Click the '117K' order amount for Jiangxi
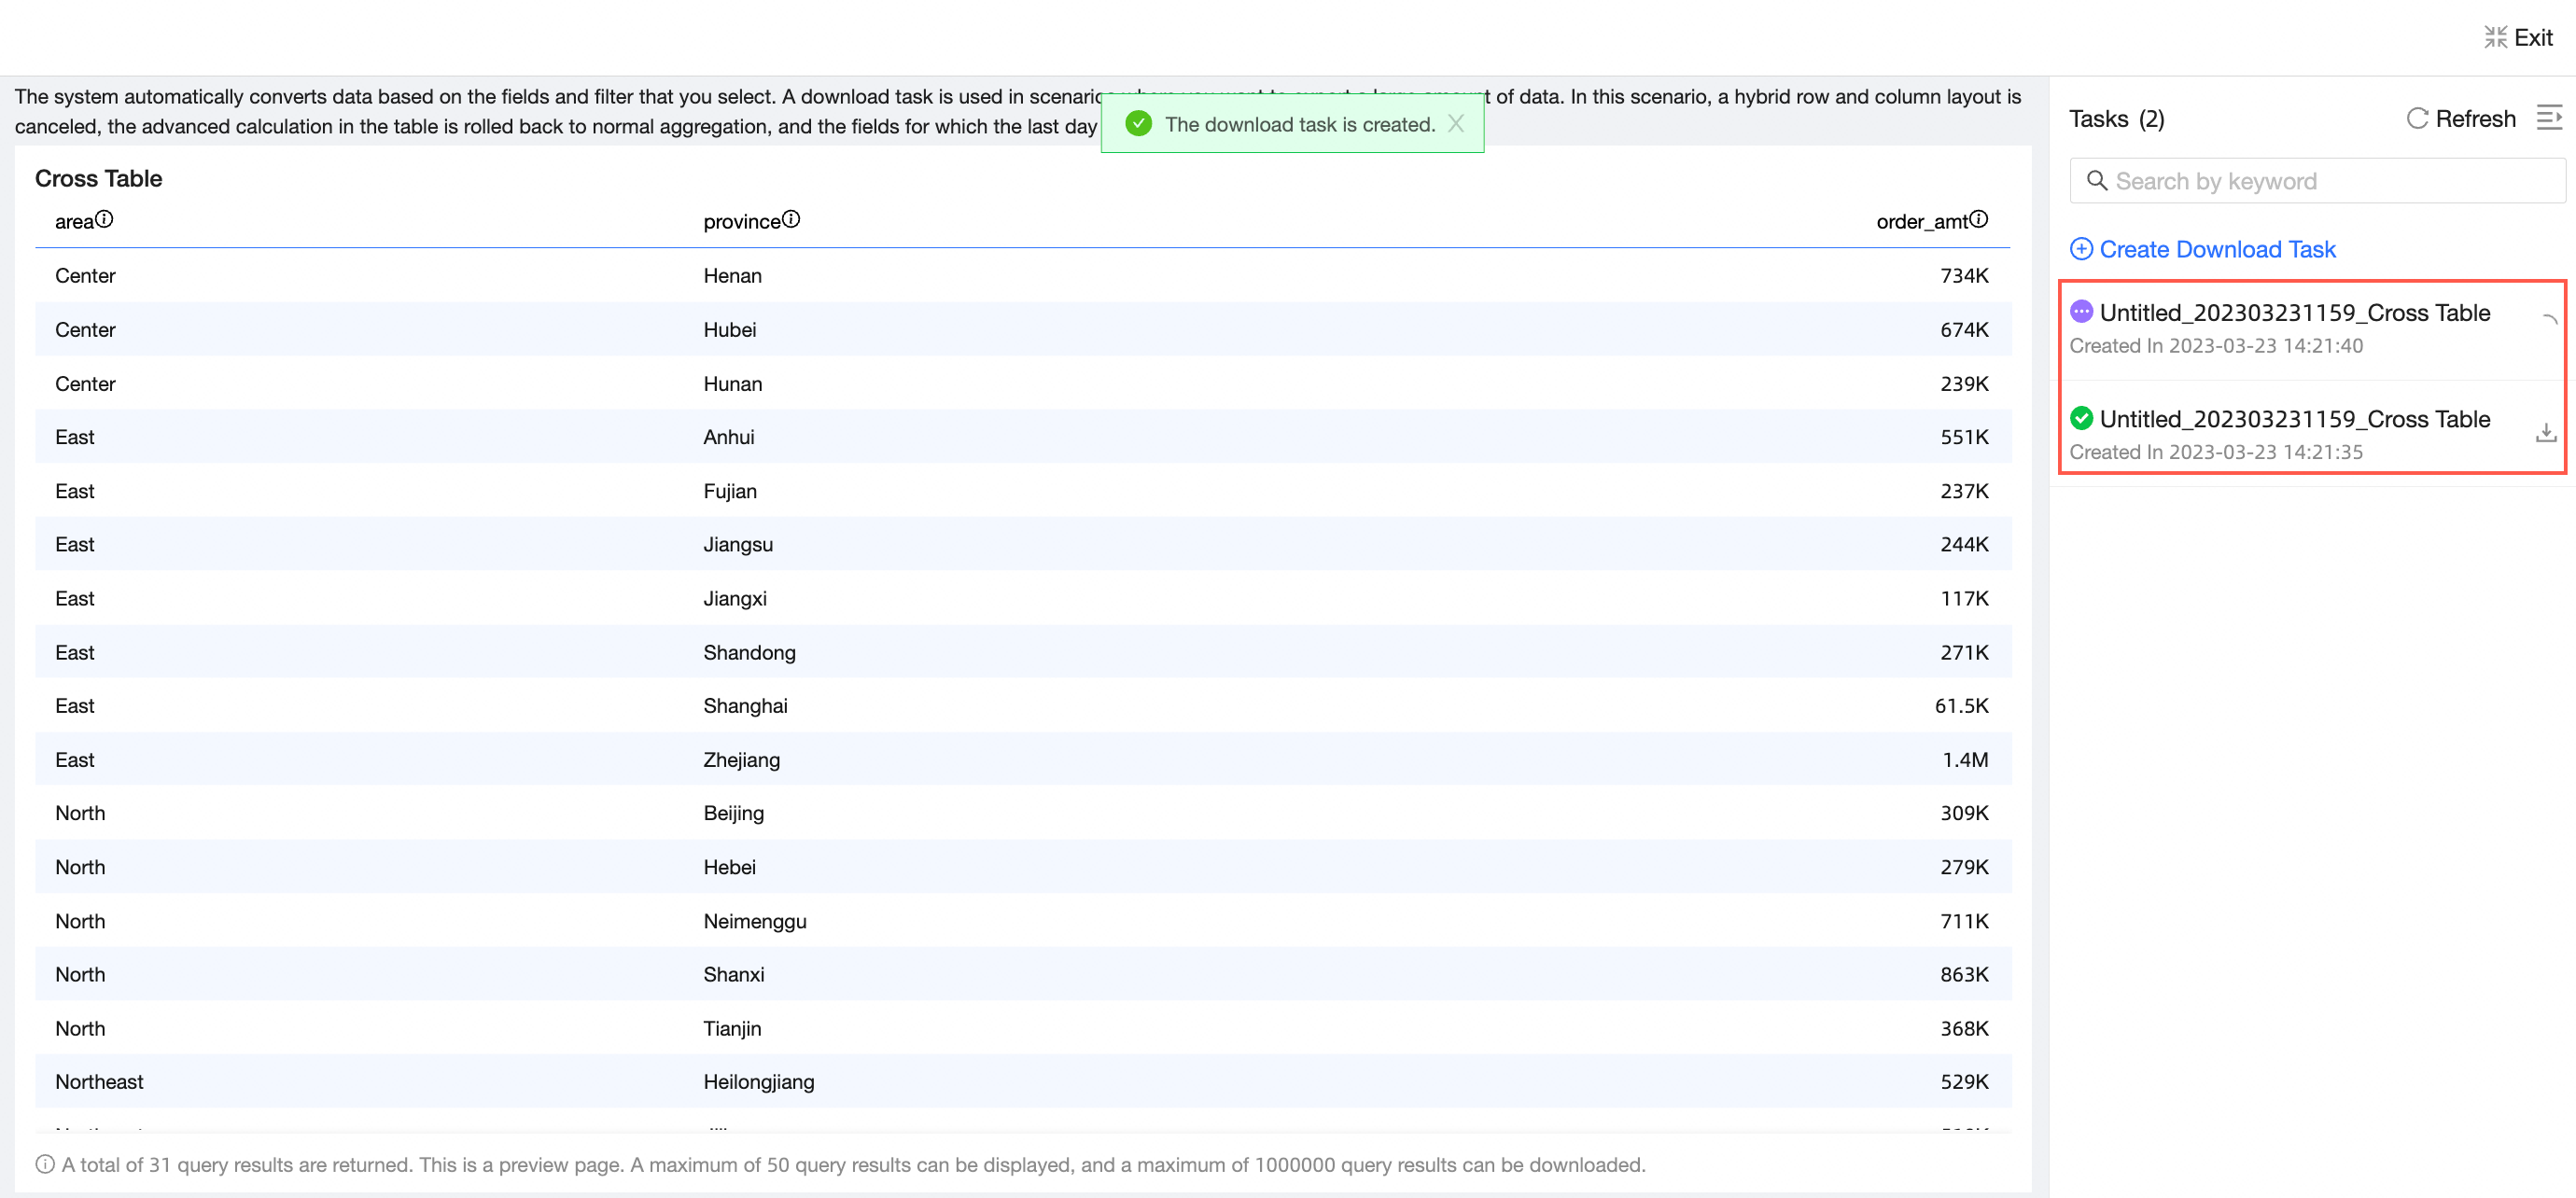The image size is (2576, 1198). (x=1964, y=598)
